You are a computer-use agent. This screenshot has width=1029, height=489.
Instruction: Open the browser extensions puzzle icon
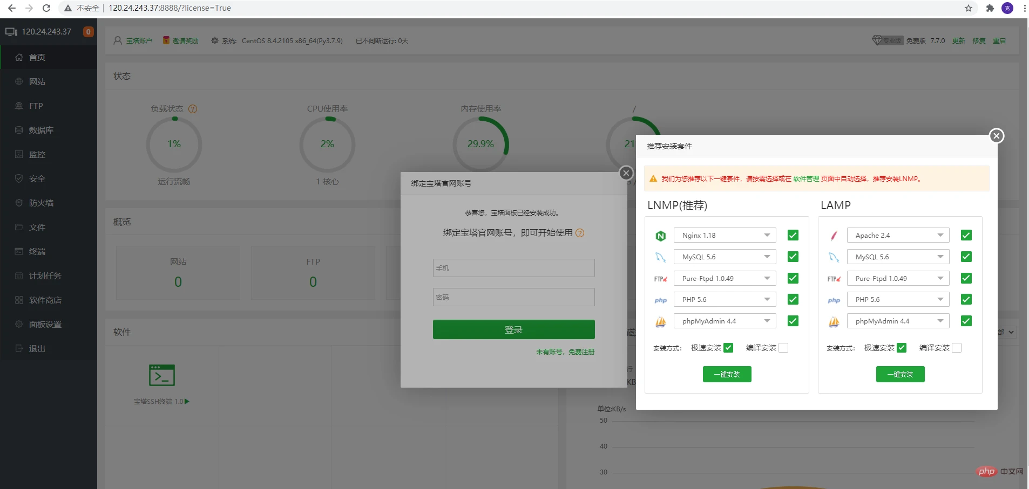990,8
